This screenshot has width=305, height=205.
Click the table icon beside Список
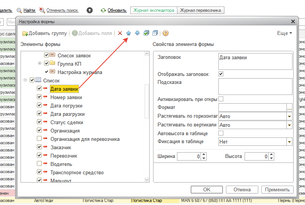(38, 80)
